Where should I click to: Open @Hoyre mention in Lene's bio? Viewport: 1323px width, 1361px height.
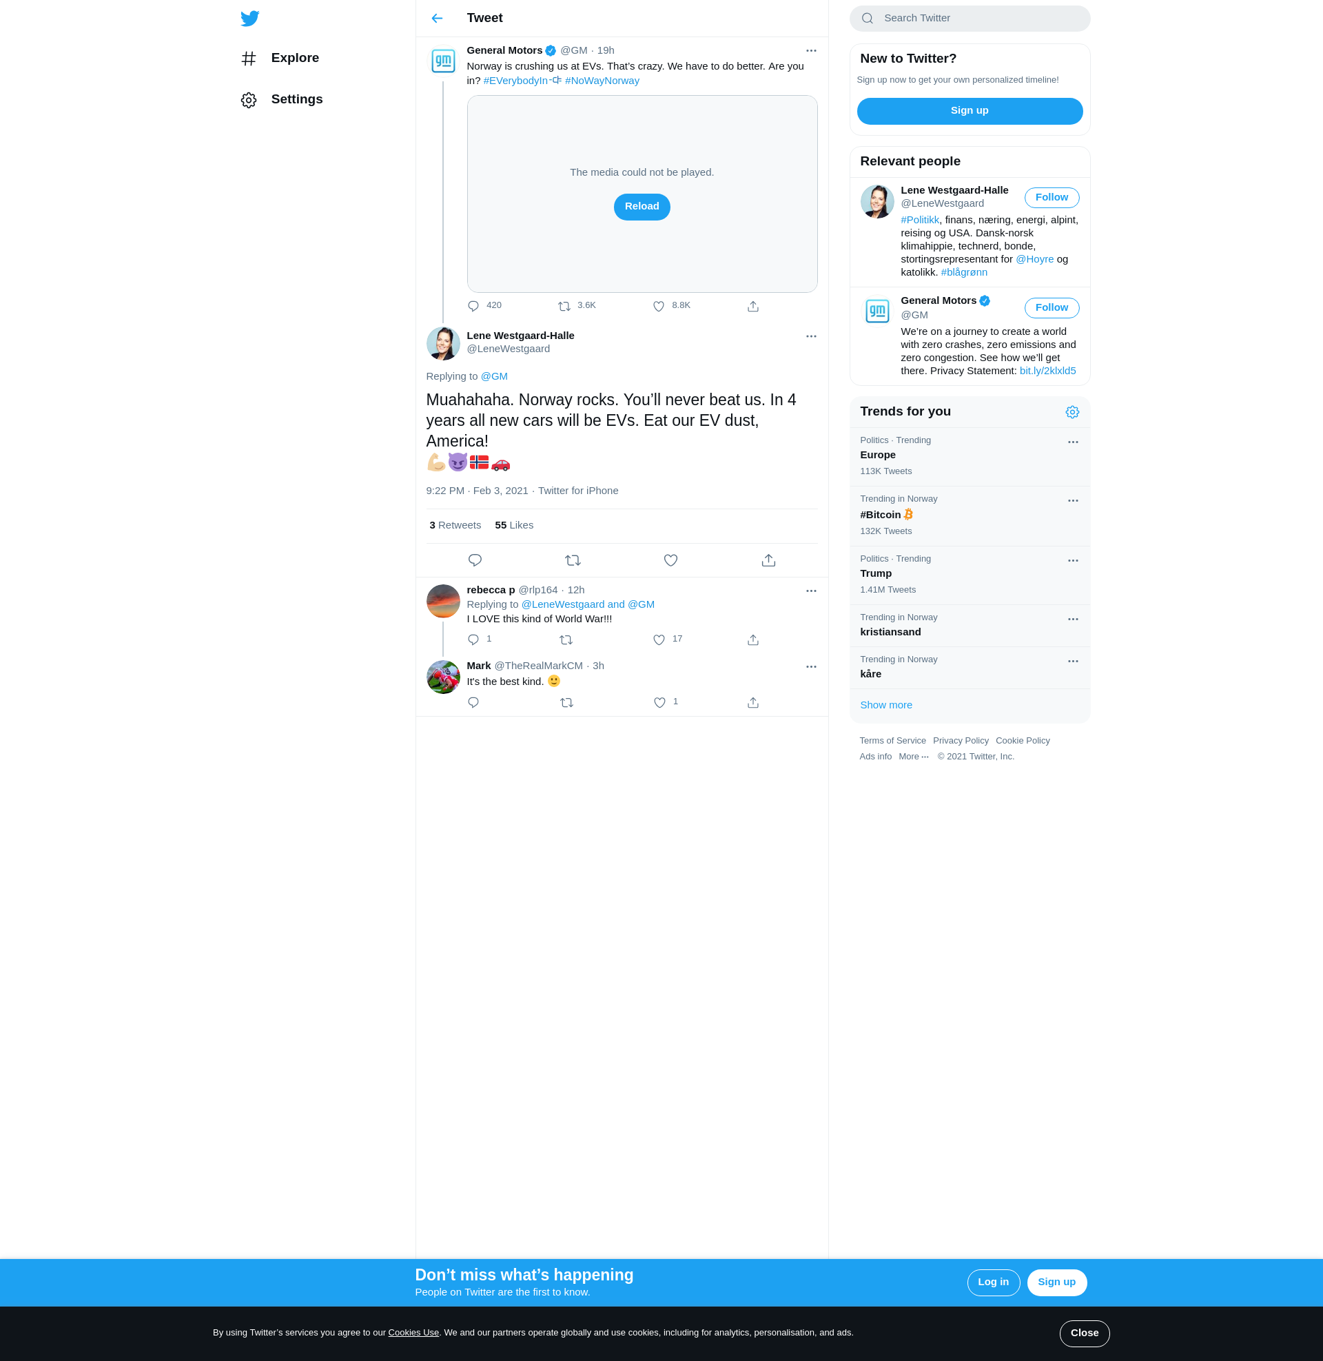click(x=1034, y=259)
